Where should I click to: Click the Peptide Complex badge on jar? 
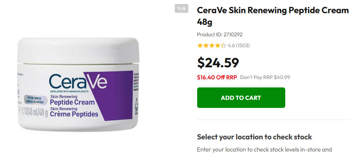coord(36,100)
